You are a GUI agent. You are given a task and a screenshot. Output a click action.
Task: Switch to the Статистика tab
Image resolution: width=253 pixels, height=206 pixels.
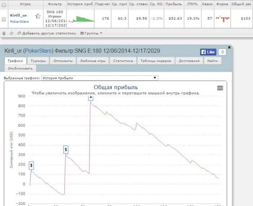123,61
